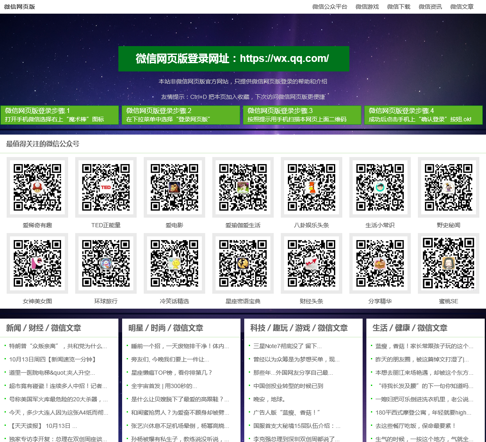This screenshot has width=486, height=442.
Task: Open the 分享精华 QR code
Action: pos(380,263)
